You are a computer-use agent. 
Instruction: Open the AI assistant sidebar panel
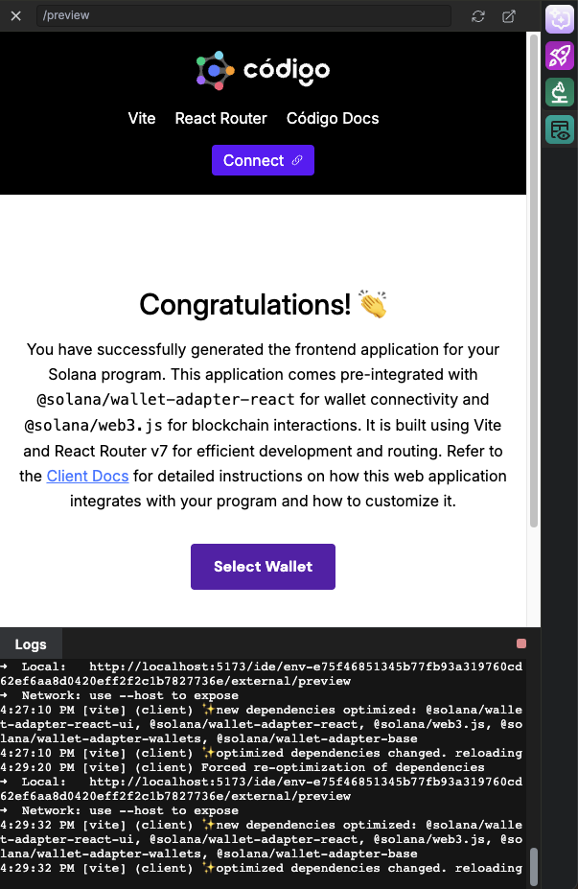coord(559,19)
